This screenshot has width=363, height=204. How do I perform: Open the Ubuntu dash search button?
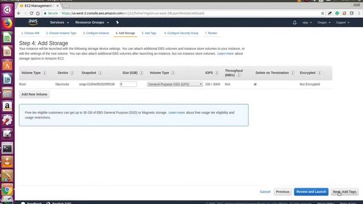point(7,10)
